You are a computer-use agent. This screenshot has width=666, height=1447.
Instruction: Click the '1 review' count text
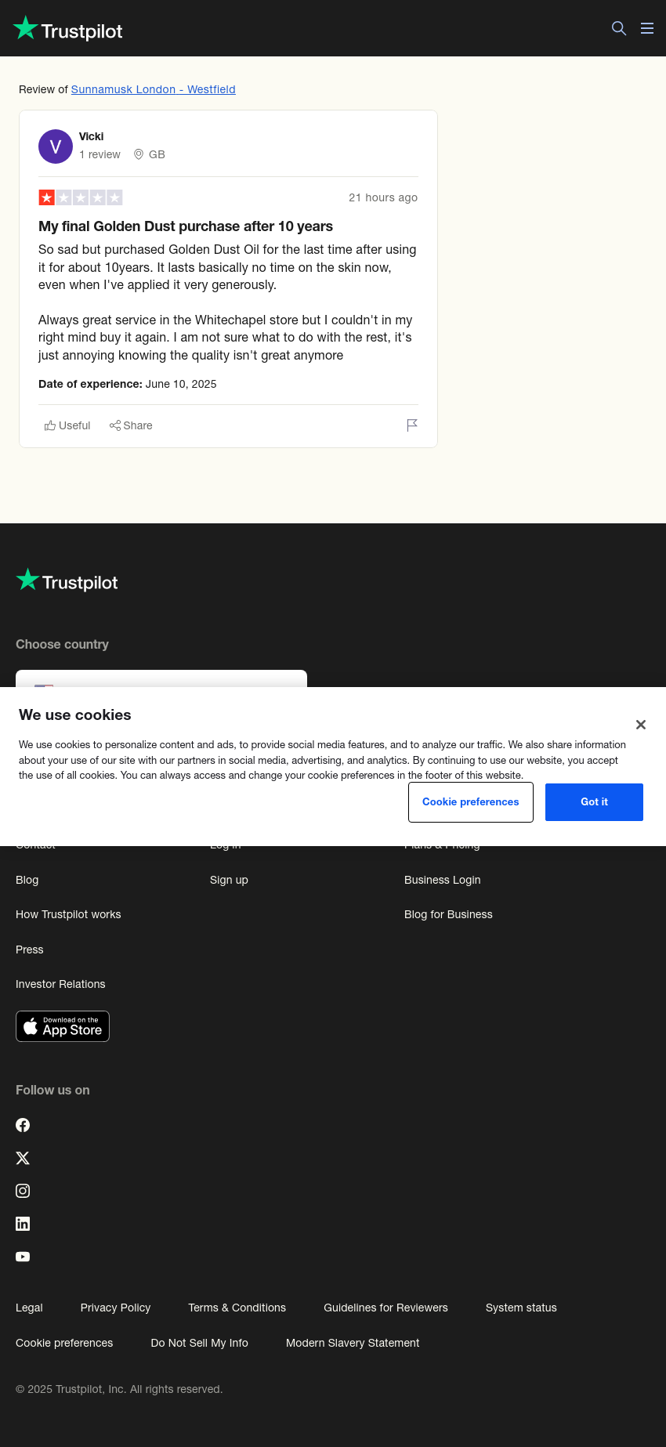tap(100, 154)
